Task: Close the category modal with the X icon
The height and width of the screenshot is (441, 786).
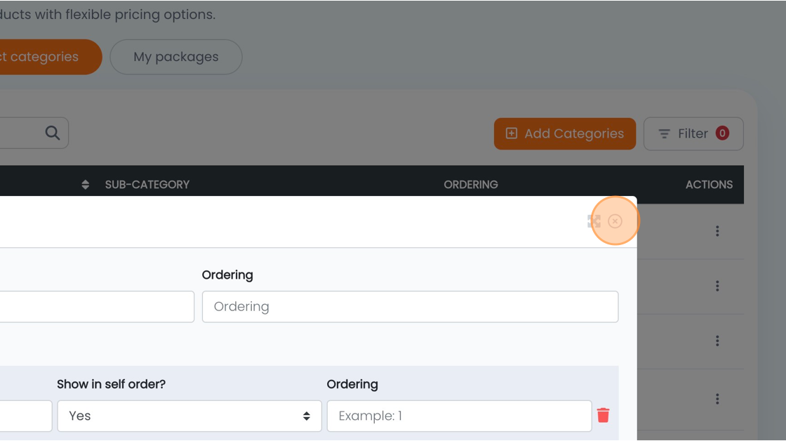Action: pos(615,221)
